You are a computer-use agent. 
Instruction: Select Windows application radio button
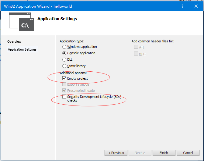tap(64, 47)
